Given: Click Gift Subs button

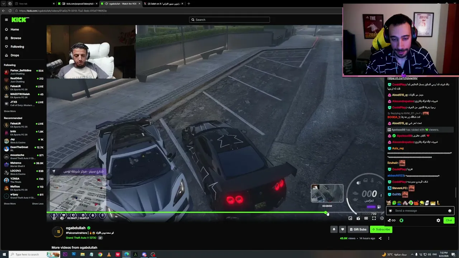Looking at the screenshot, I should pos(358,229).
